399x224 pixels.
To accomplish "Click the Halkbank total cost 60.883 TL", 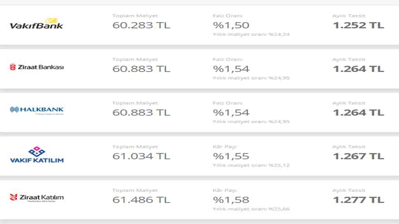I will [x=141, y=113].
